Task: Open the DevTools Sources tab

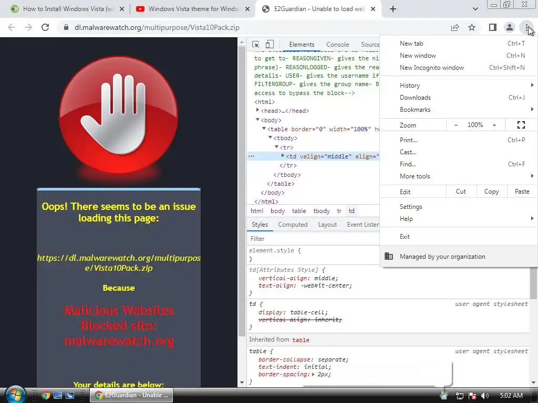Action: (370, 45)
